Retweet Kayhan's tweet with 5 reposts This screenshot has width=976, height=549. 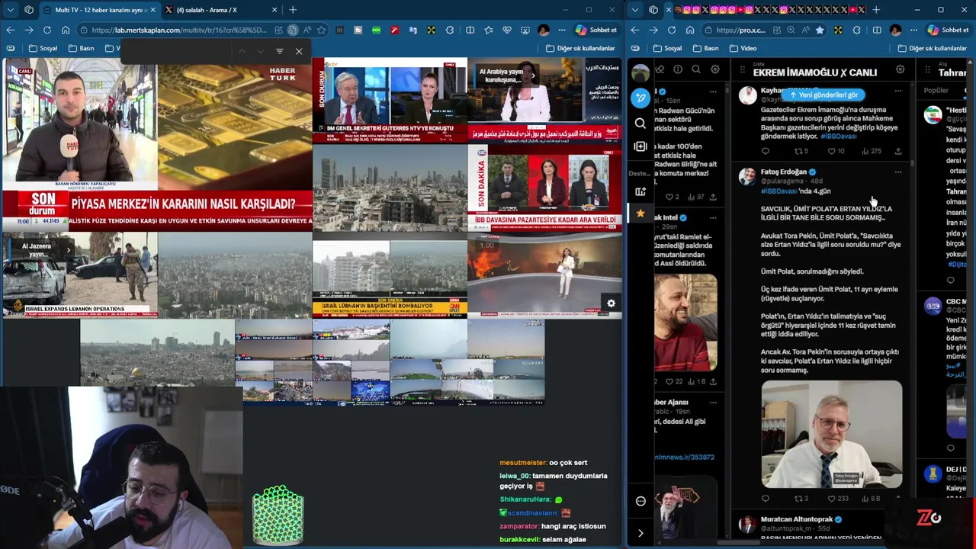(801, 151)
